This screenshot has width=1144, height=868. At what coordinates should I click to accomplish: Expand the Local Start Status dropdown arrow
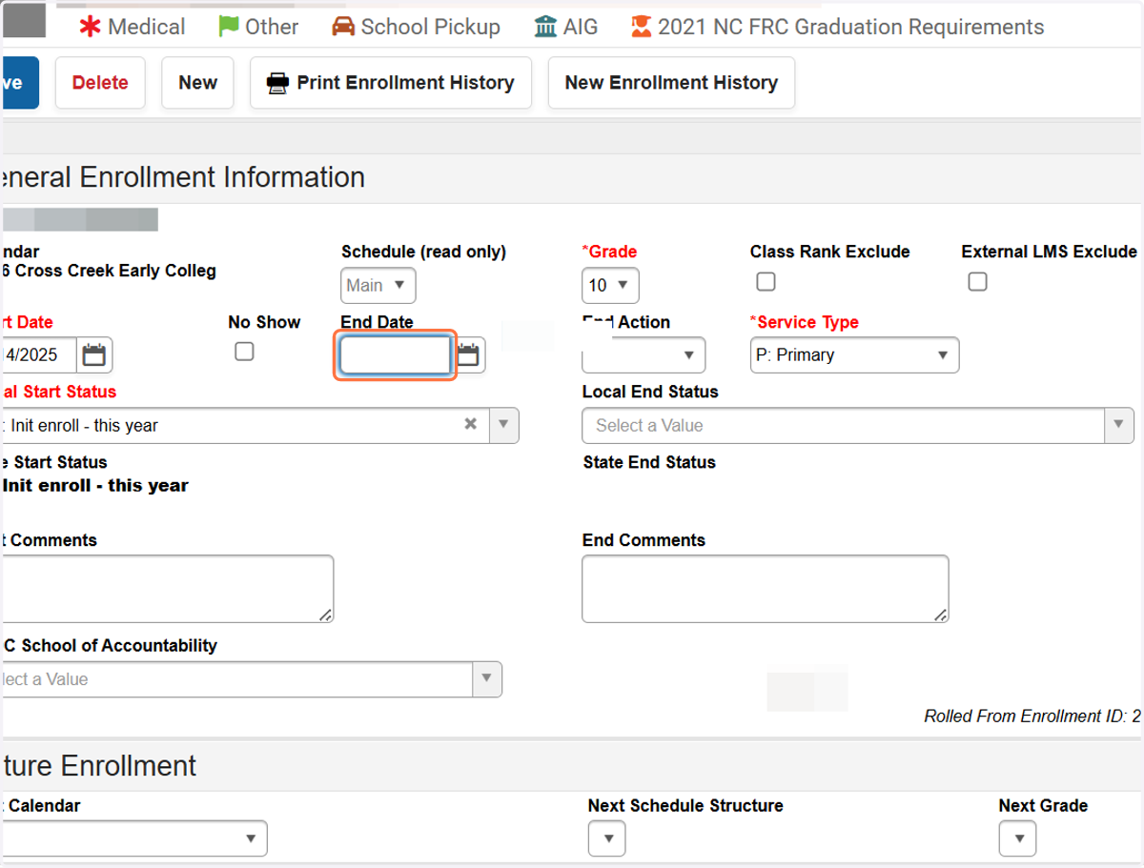(504, 425)
